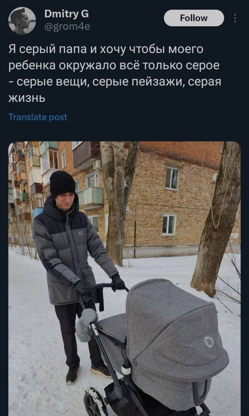Click Translate post
This screenshot has width=249, height=416.
pyautogui.click(x=38, y=117)
